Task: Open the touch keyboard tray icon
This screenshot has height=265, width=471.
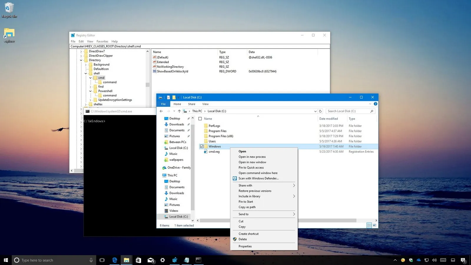Action: point(443,260)
